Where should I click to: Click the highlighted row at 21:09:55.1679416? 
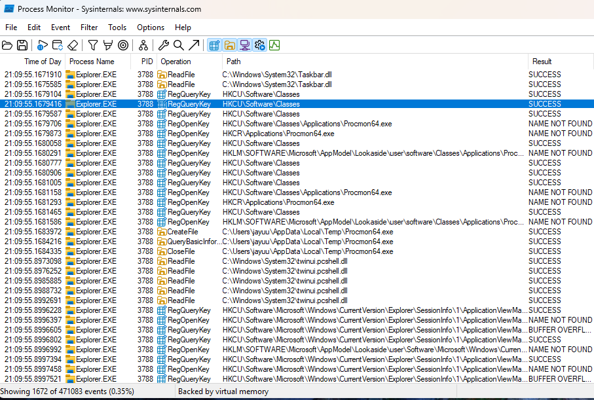click(x=297, y=104)
